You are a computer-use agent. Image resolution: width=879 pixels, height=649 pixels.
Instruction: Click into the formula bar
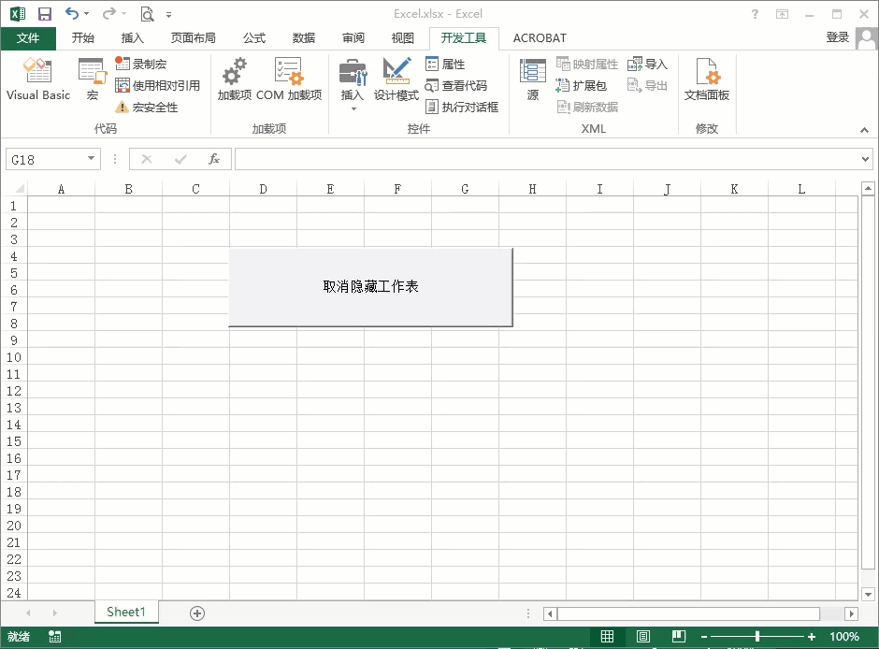(547, 159)
